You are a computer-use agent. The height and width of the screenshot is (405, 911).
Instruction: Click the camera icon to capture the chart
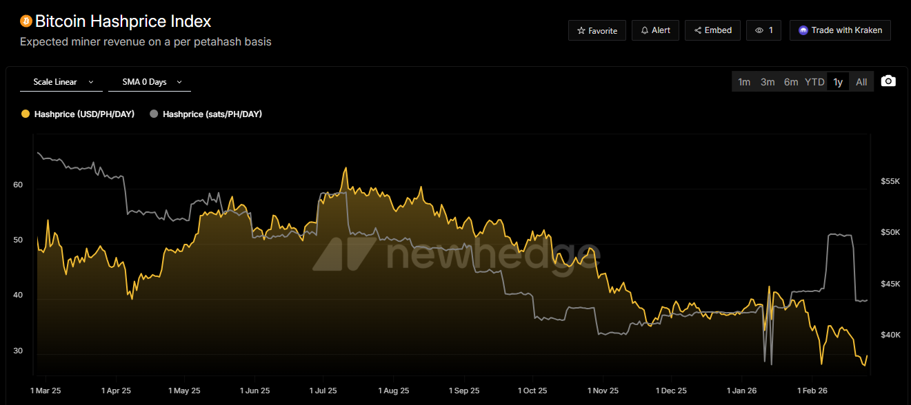pyautogui.click(x=888, y=81)
